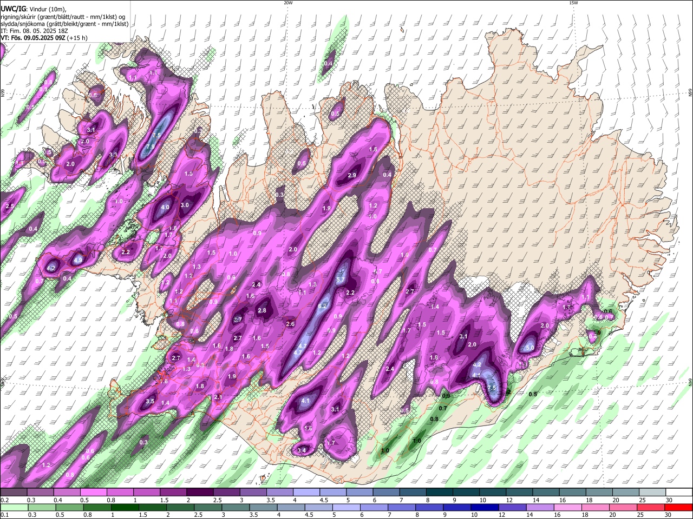
Task: Click the 7.9 value on the map
Action: [x=152, y=146]
